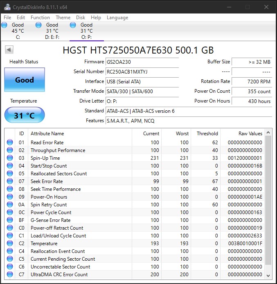The image size is (277, 284).
Task: Click status orb for Power-off Retract Count
Action: click(x=10, y=228)
